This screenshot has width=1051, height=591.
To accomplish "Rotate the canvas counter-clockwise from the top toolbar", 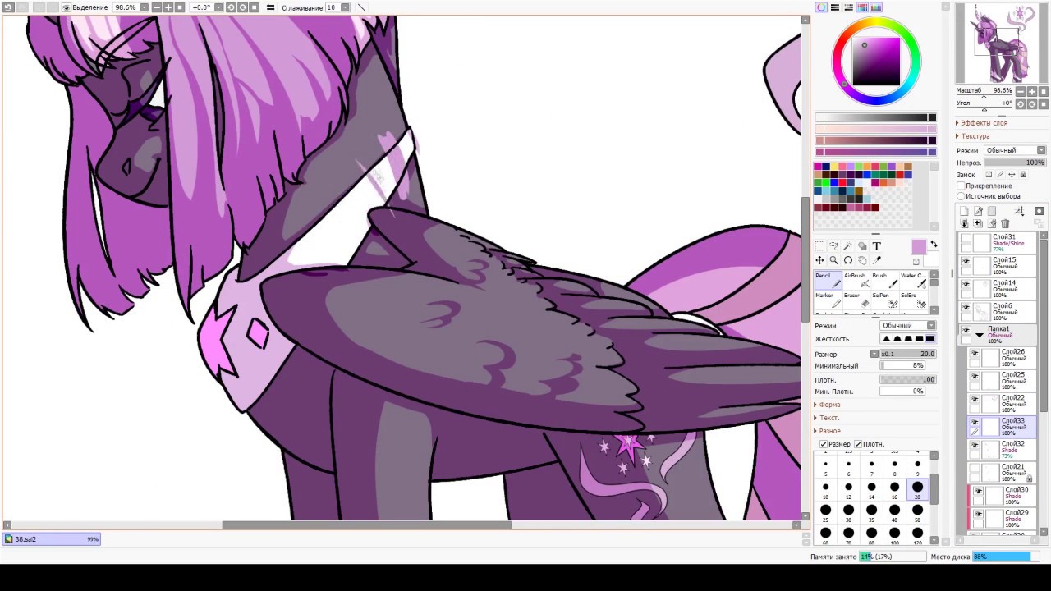I will (x=232, y=7).
